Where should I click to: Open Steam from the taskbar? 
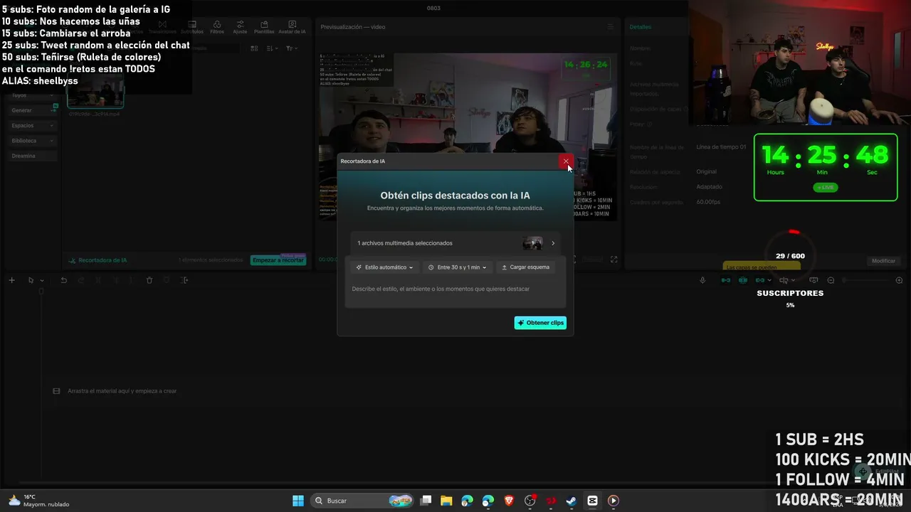571,501
